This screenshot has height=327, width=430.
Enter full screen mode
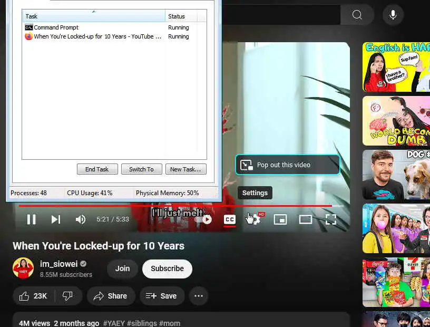pos(331,219)
